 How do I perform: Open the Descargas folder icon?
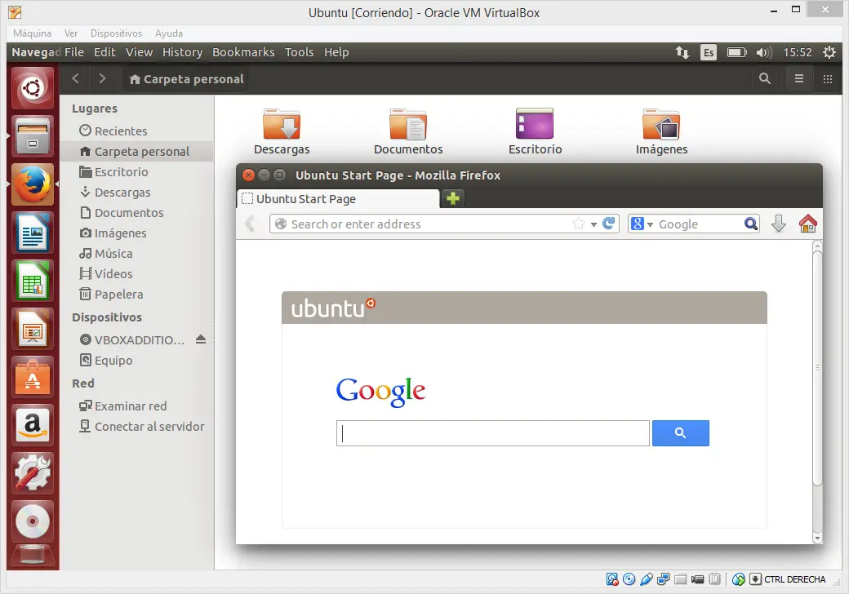[x=282, y=124]
